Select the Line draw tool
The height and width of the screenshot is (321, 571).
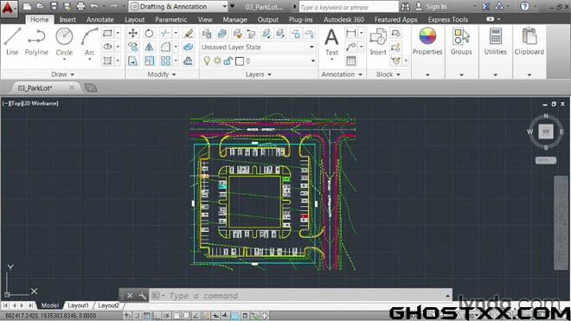point(12,42)
